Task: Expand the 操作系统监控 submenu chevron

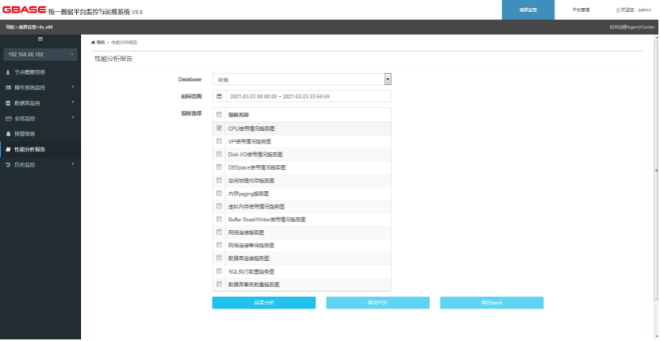Action: [x=73, y=87]
